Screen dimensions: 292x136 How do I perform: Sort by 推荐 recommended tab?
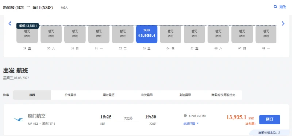click(32, 95)
